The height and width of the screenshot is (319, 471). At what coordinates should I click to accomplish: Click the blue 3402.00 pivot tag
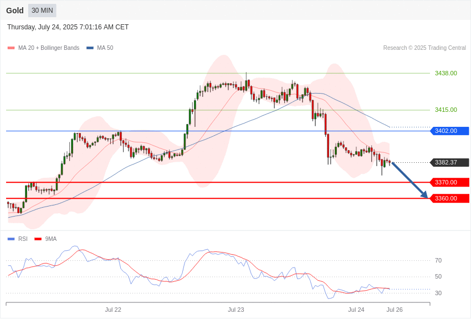(x=450, y=131)
